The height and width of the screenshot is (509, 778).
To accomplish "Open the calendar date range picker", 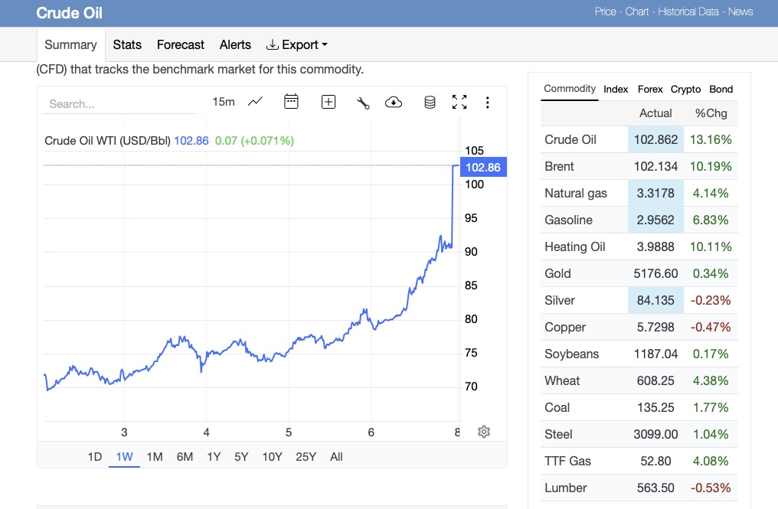I will 291,102.
